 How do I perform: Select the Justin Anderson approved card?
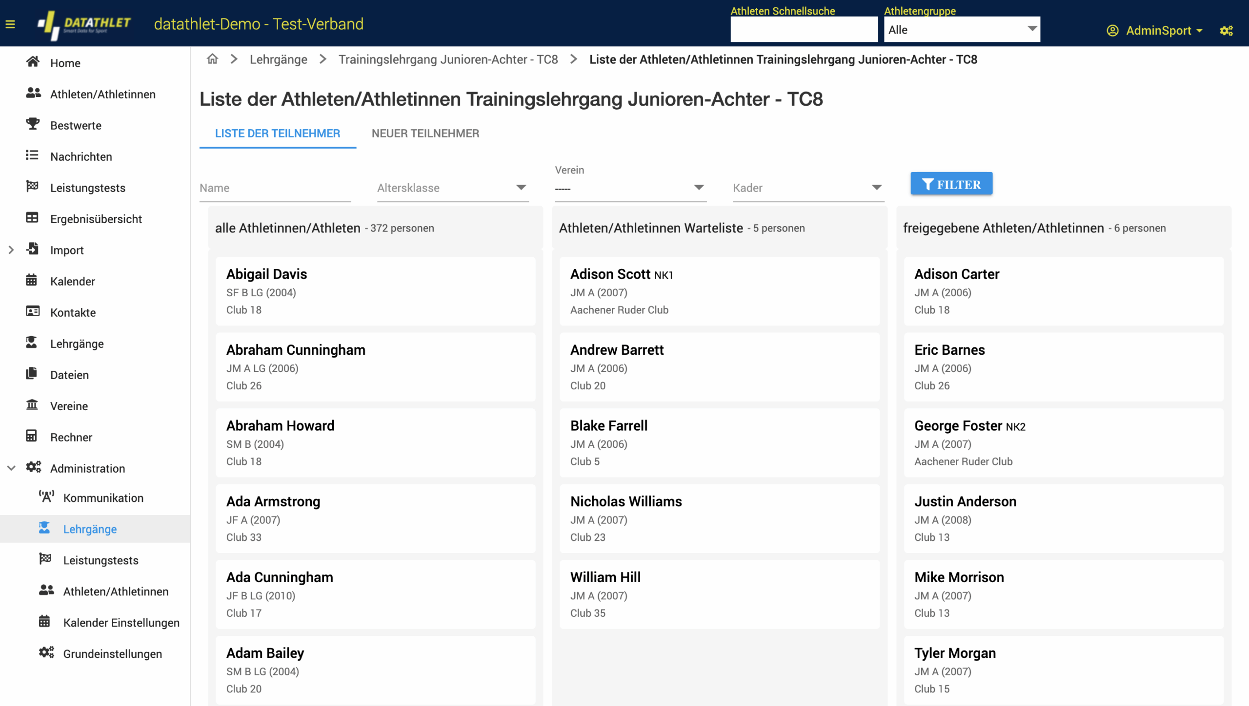point(1064,518)
